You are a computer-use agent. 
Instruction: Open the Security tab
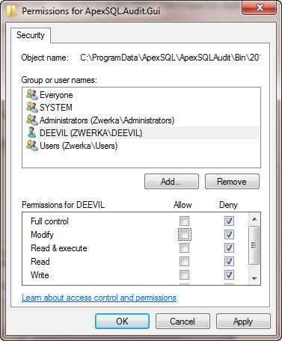[x=31, y=35]
